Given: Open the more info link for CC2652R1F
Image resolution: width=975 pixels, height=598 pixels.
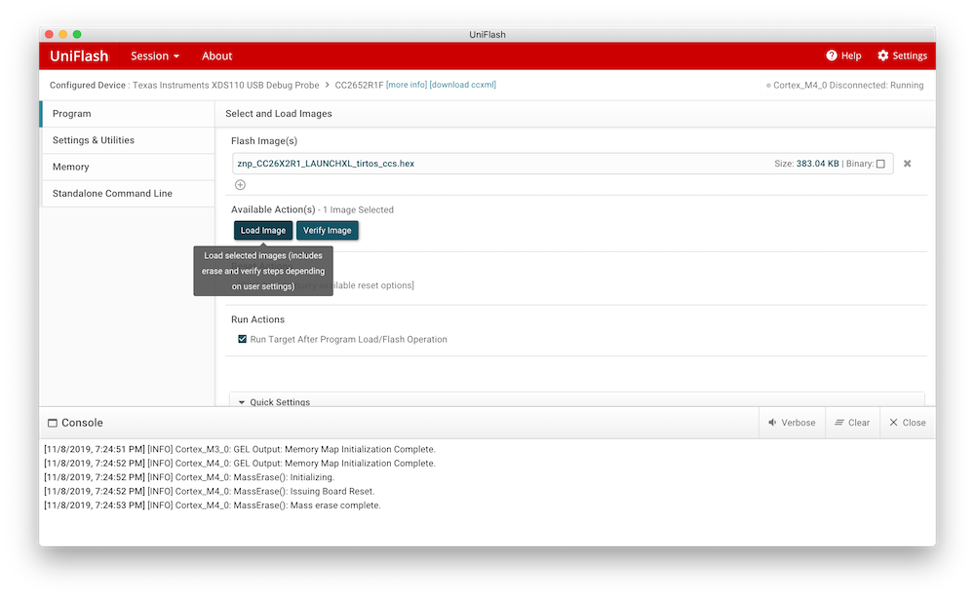Looking at the screenshot, I should pyautogui.click(x=407, y=85).
